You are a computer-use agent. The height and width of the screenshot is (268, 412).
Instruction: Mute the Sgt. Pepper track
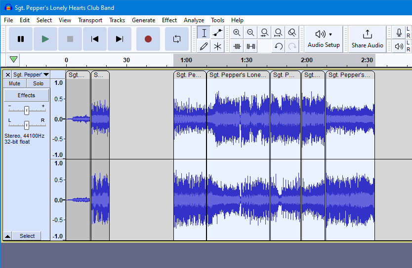[15, 83]
